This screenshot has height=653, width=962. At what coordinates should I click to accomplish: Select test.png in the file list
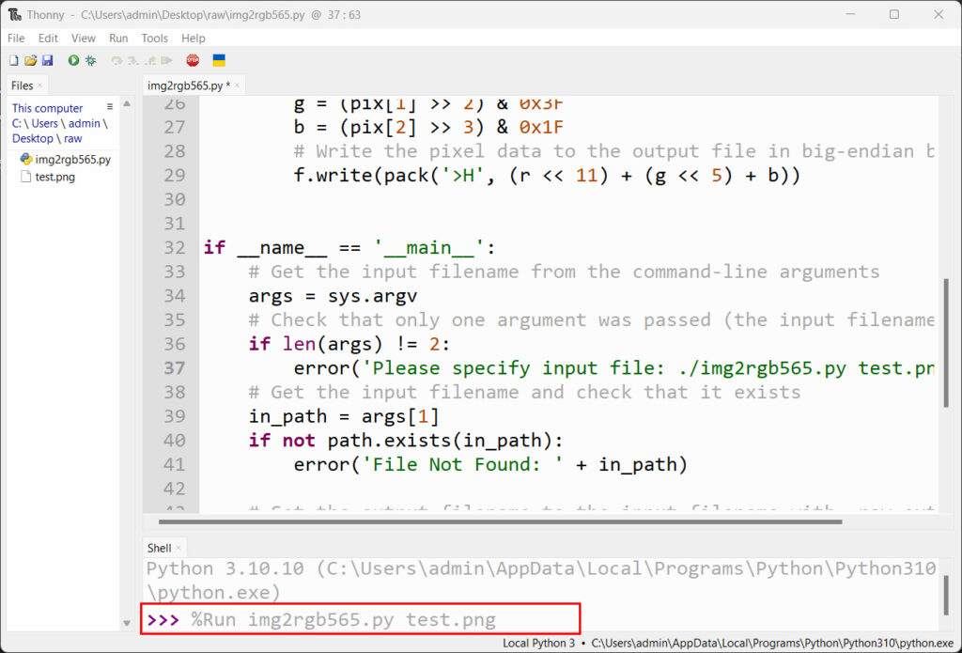pos(54,177)
